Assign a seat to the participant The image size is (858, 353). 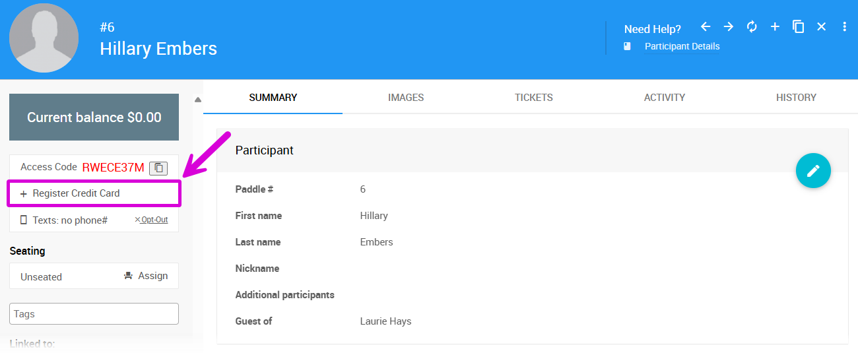146,276
